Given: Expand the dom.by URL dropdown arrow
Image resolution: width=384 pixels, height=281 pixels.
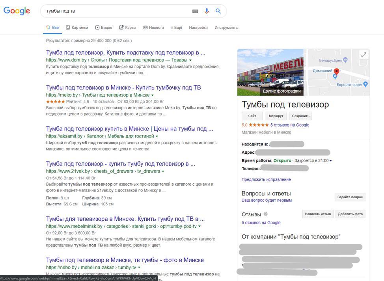Looking at the screenshot, I should pyautogui.click(x=190, y=60).
